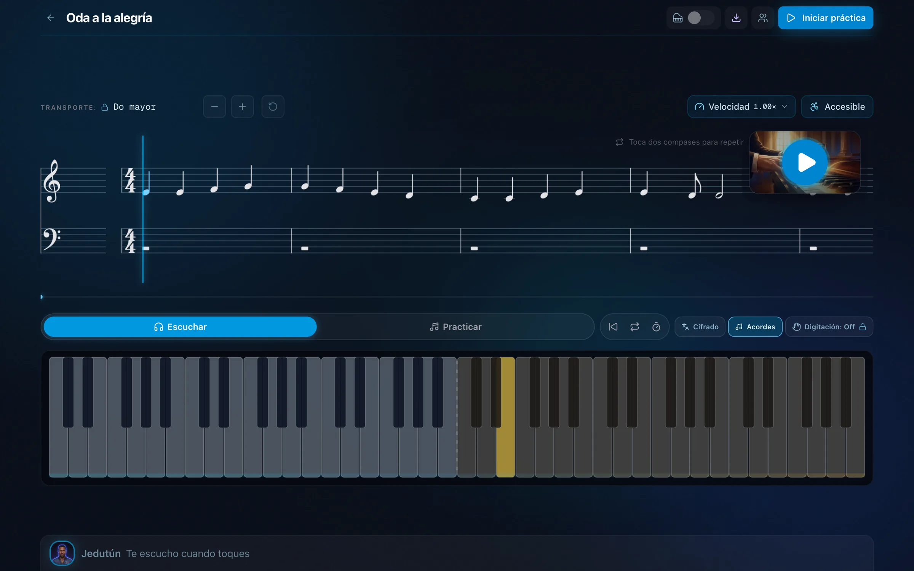Start practice with Iniciar práctica
This screenshot has height=571, width=914.
(x=826, y=18)
